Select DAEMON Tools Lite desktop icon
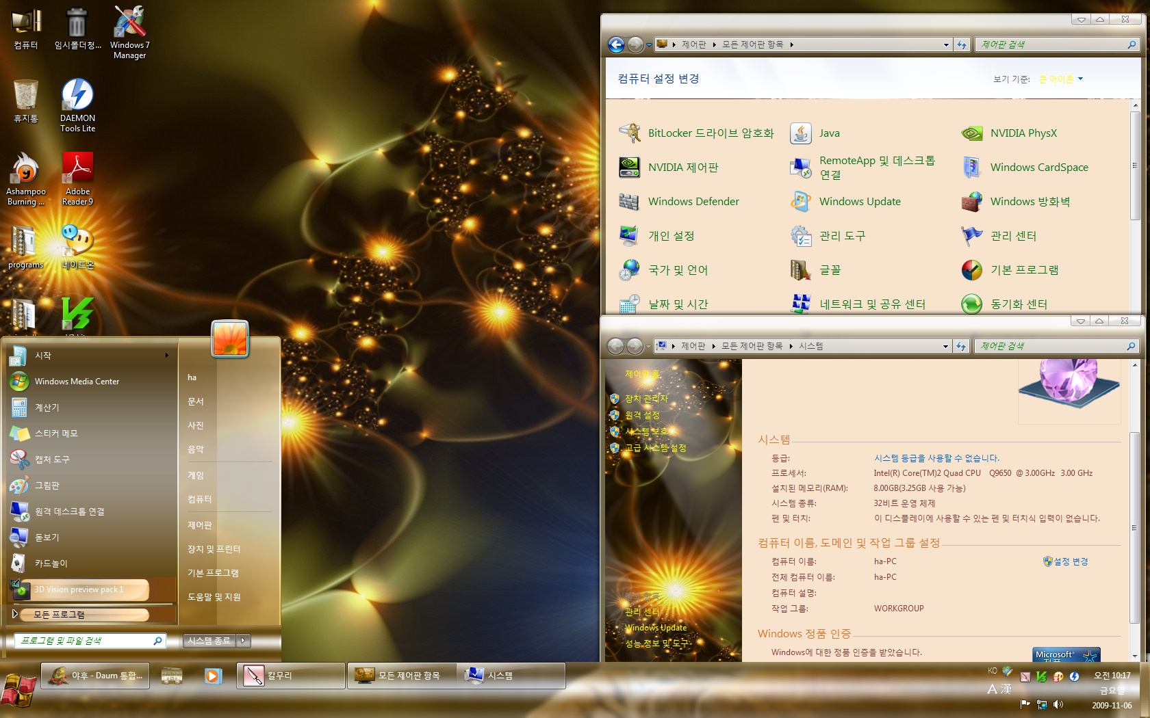1150x718 pixels. (77, 105)
